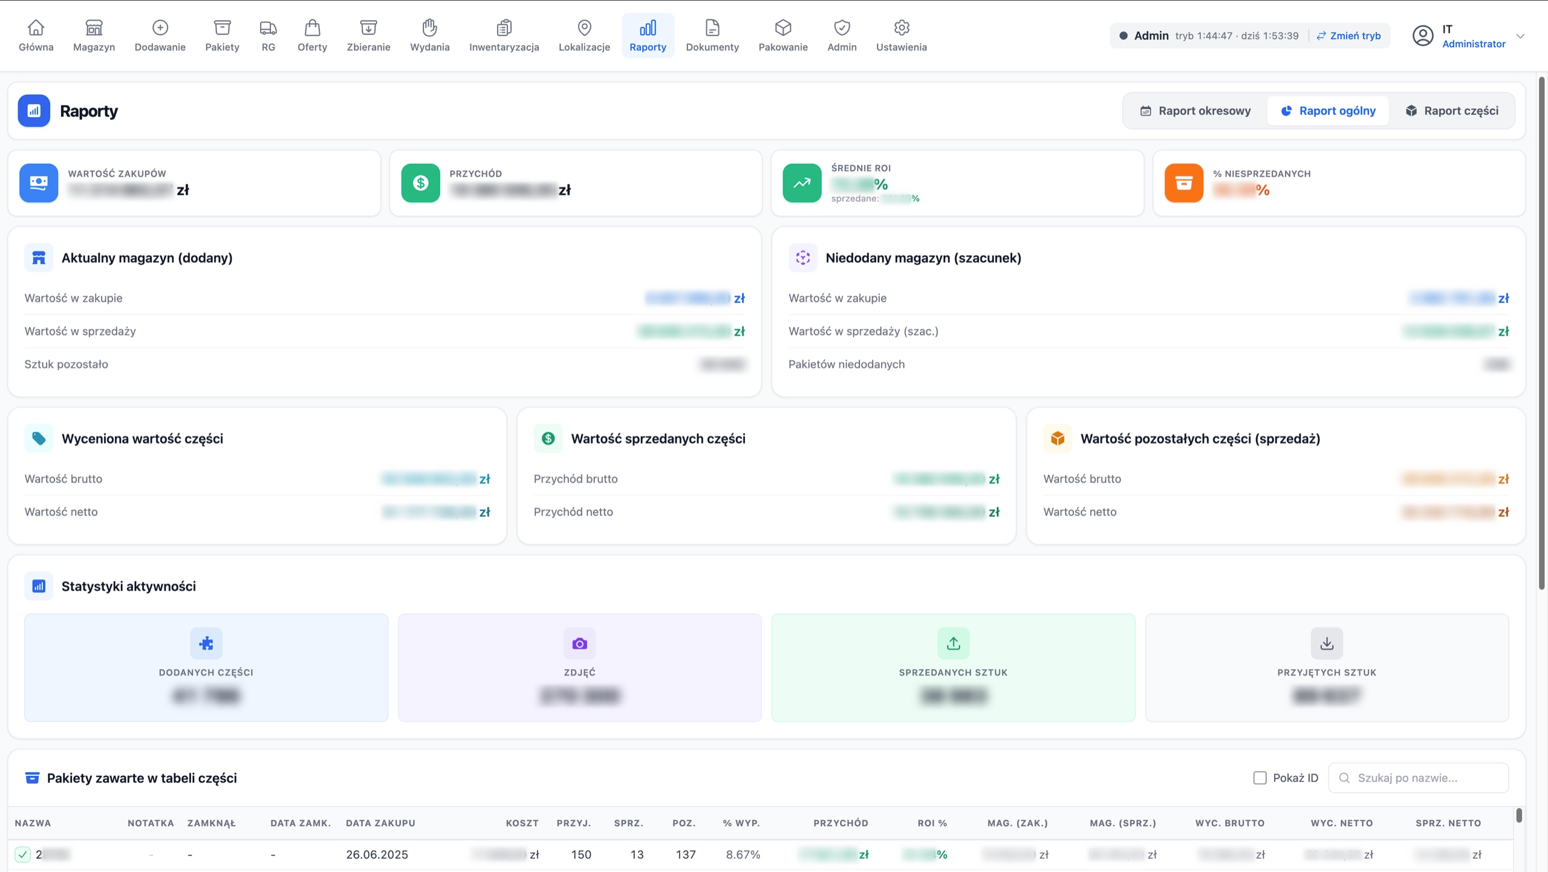Open the Dodawanie plus icon
The height and width of the screenshot is (872, 1548).
coord(160,28)
